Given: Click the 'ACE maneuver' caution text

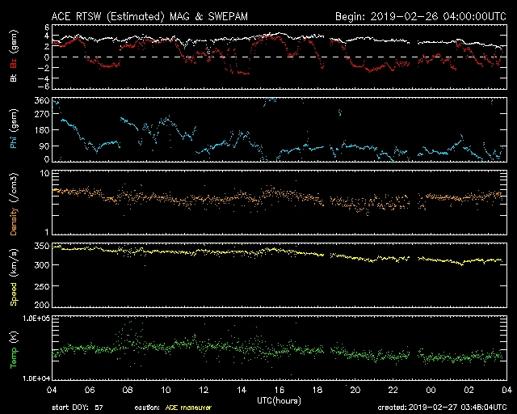Looking at the screenshot, I should tap(188, 408).
